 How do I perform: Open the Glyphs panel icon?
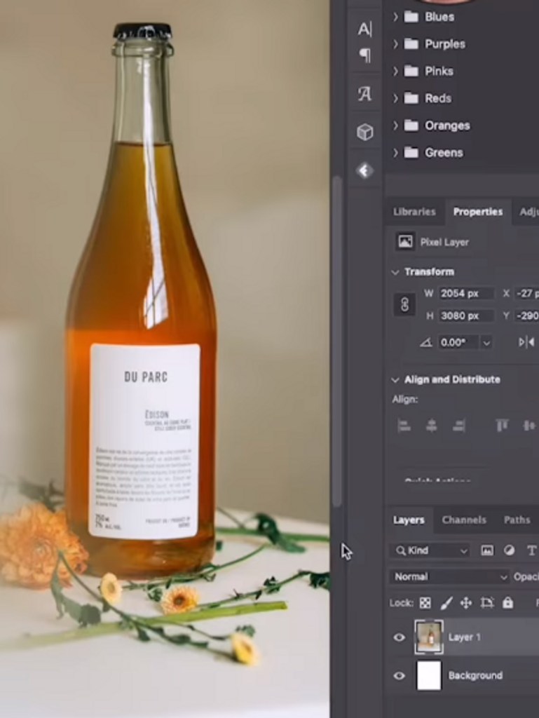(x=364, y=95)
